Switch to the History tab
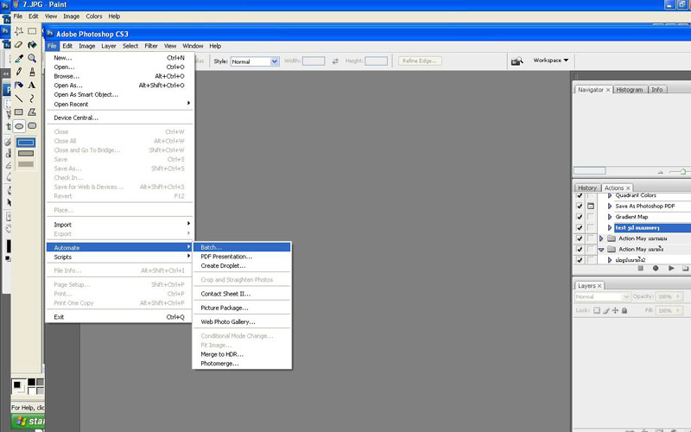This screenshot has width=691, height=432. 587,187
